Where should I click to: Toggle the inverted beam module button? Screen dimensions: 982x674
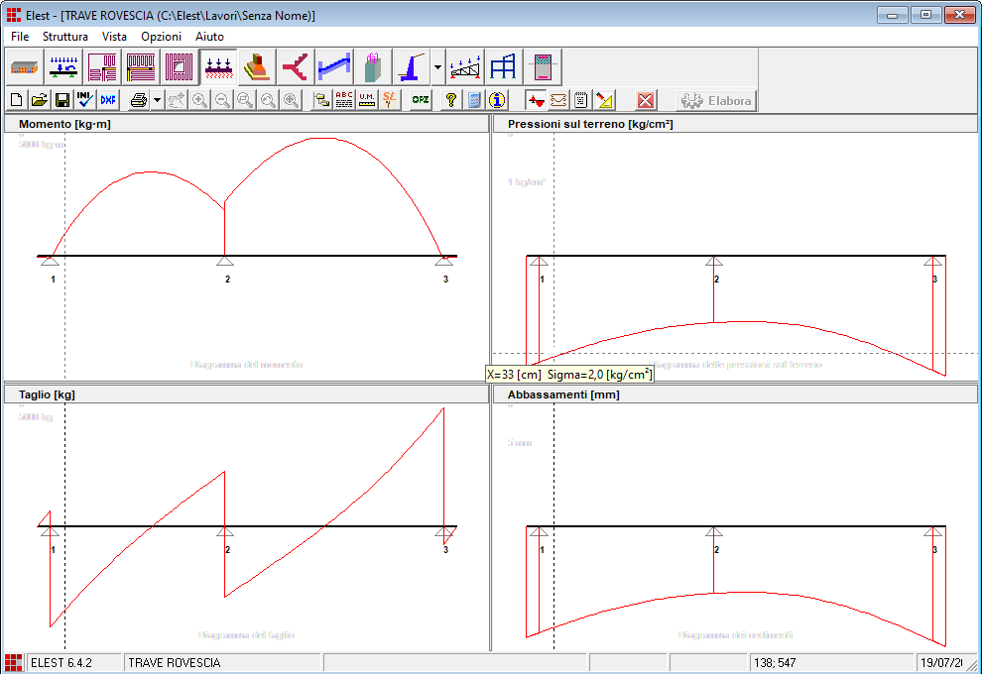point(217,66)
